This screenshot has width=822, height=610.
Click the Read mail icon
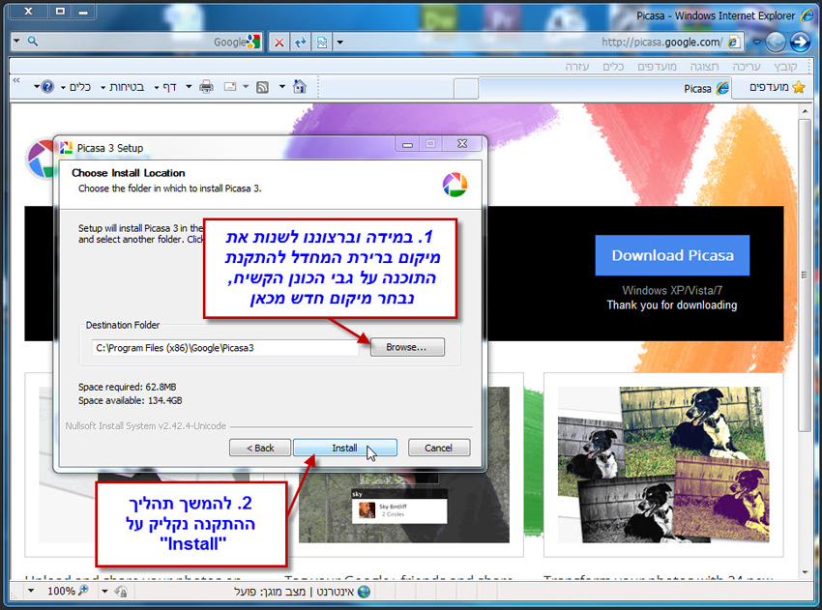pyautogui.click(x=229, y=86)
